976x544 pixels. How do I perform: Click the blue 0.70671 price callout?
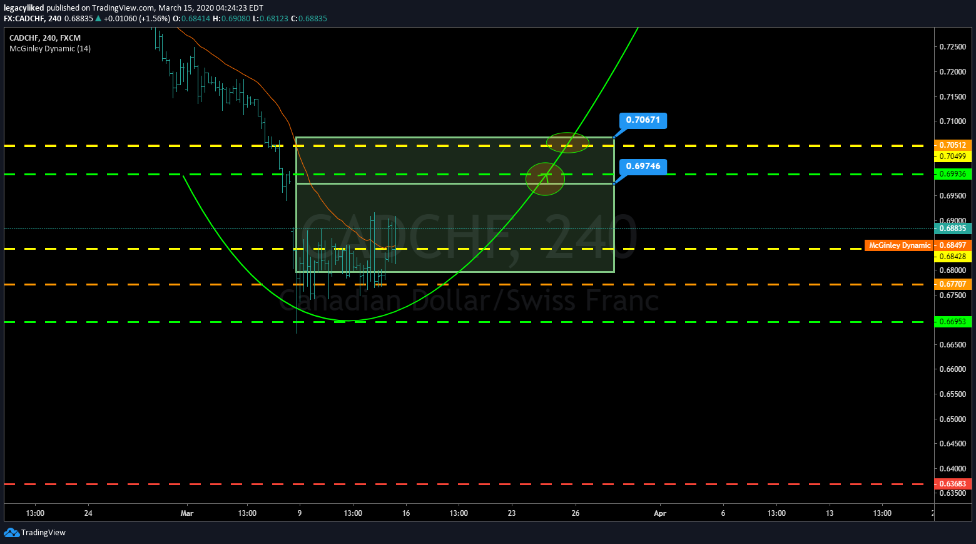pos(643,120)
